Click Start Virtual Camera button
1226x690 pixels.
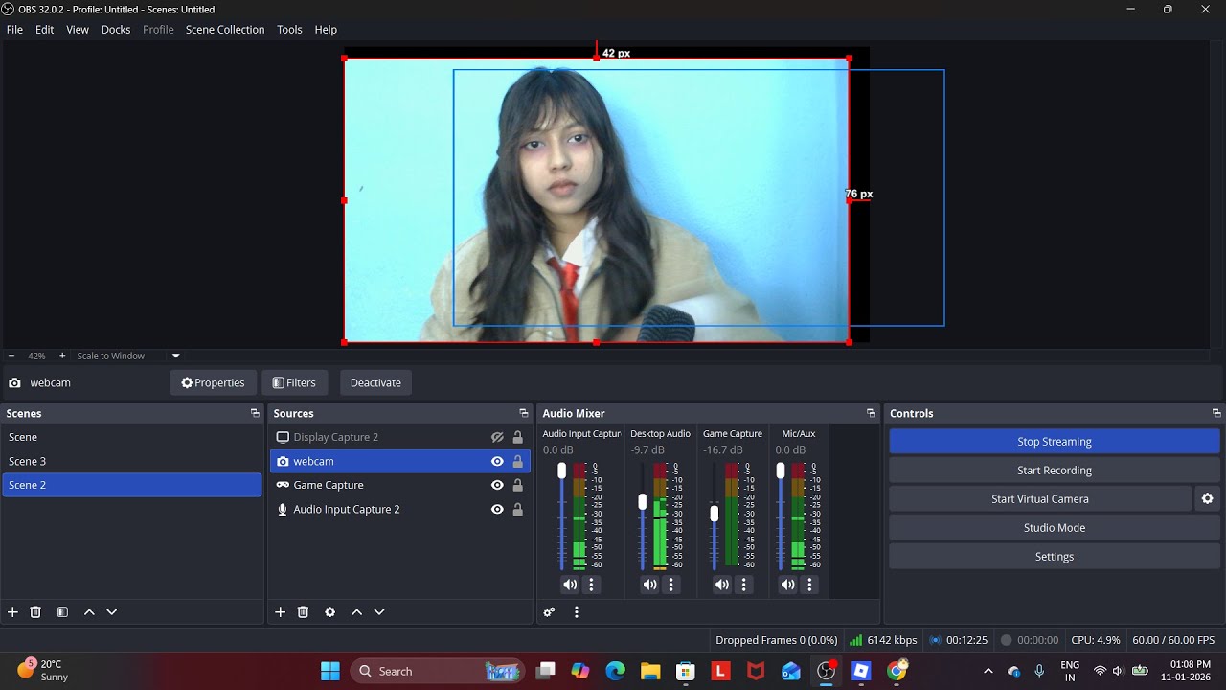(1040, 499)
